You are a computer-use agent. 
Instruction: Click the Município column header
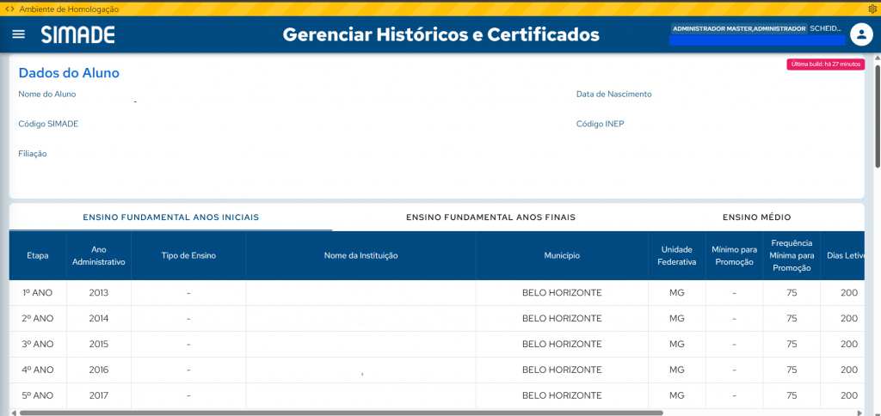[562, 255]
